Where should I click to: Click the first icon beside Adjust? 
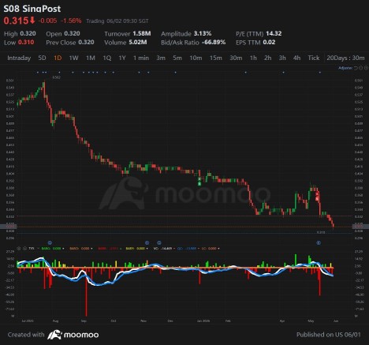pyautogui.click(x=356, y=68)
